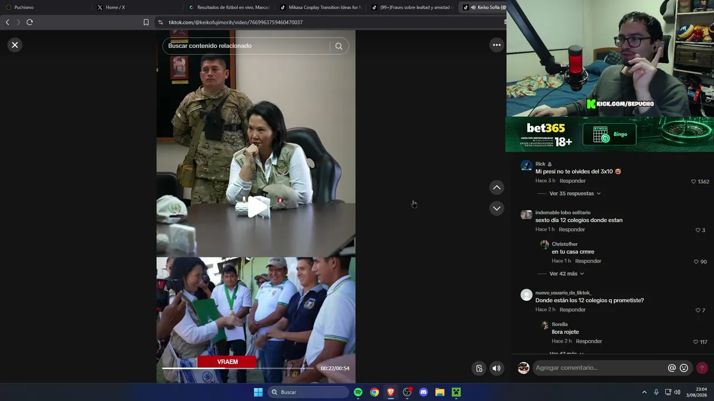Viewport: 714px width, 401px height.
Task: Open network settings from tray
Action: [668, 392]
